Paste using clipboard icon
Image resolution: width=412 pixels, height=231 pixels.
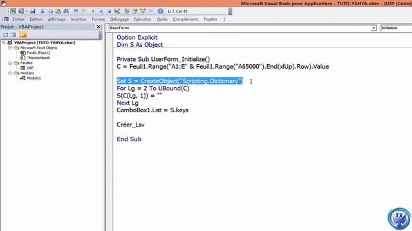58,12
